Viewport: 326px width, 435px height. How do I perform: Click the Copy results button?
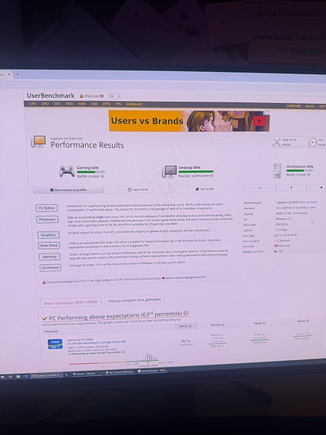point(138,189)
